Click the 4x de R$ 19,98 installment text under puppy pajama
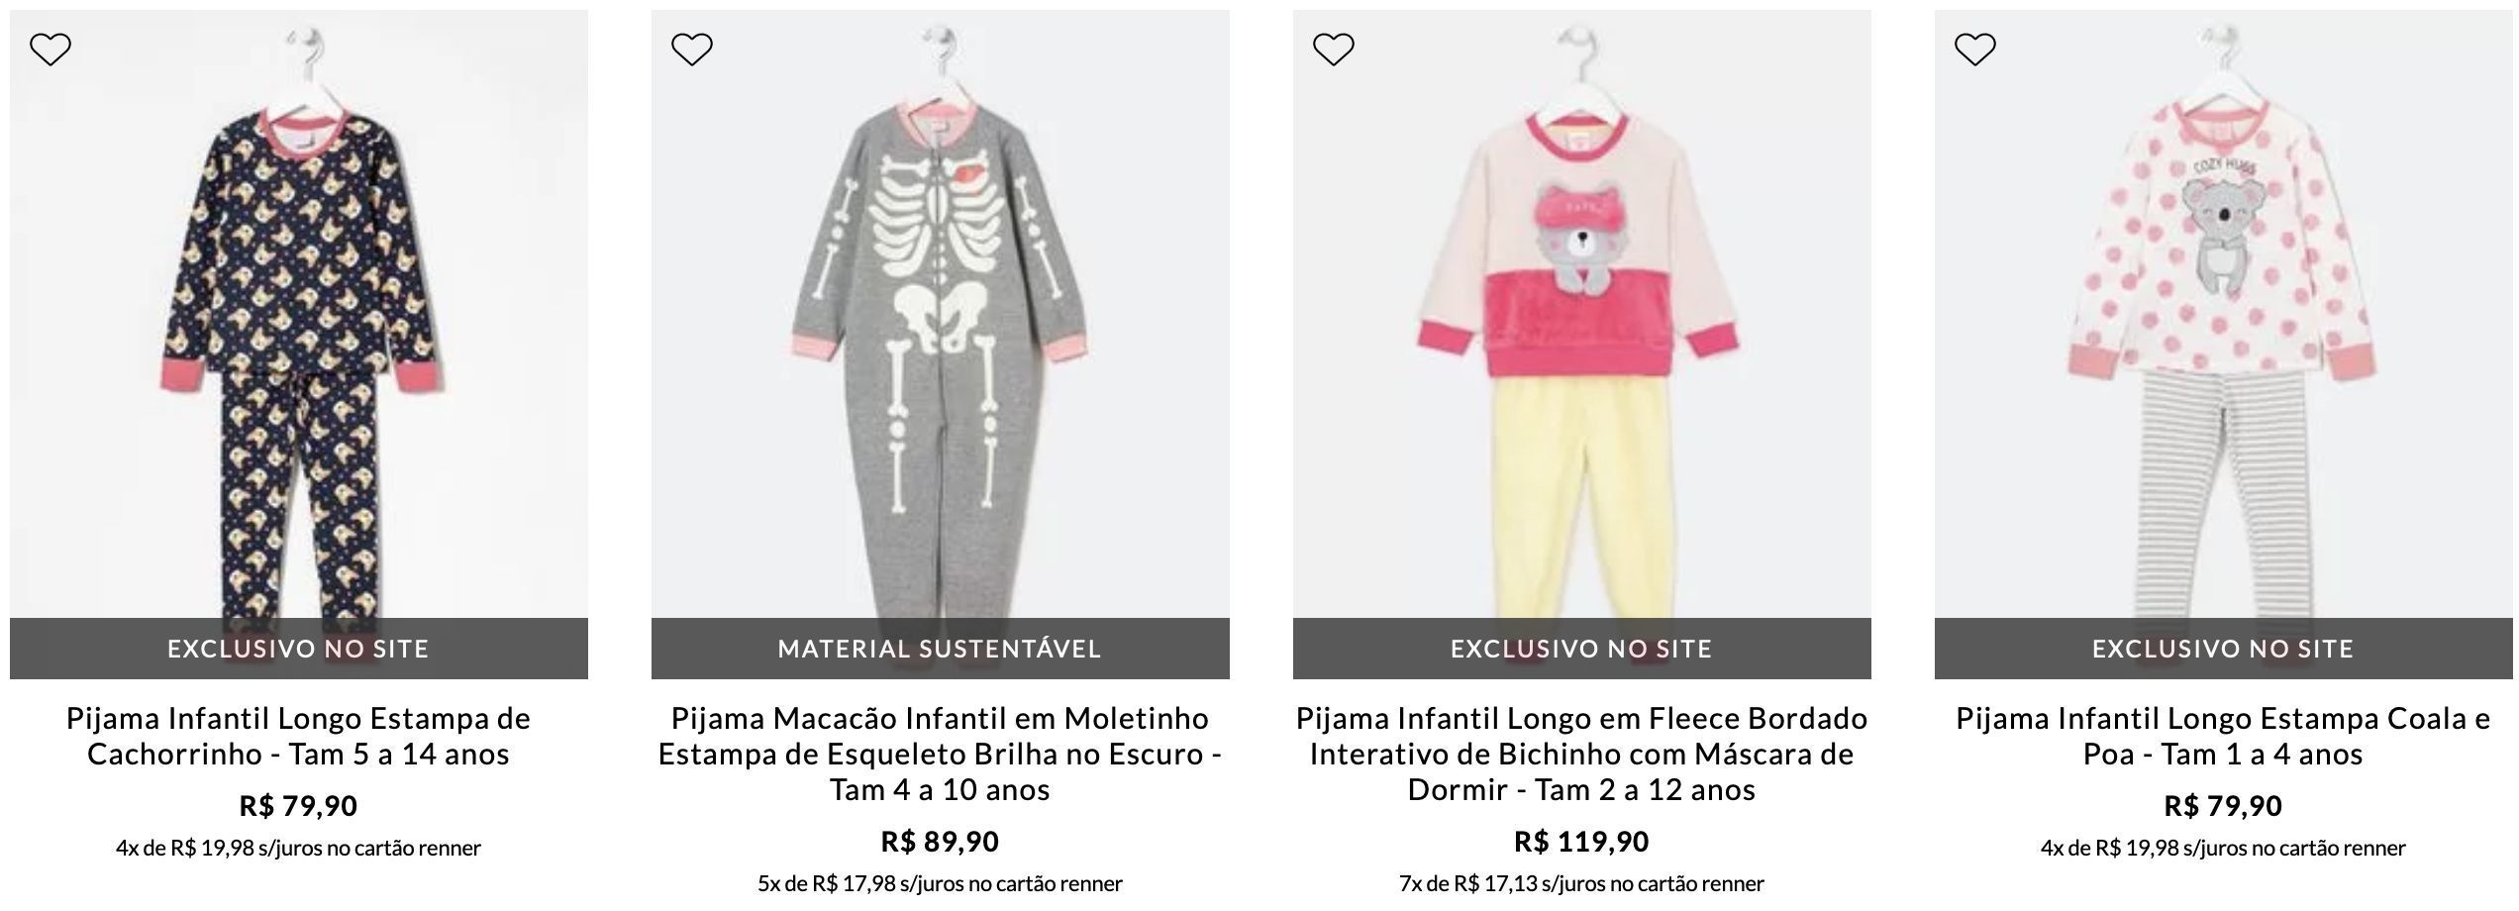The width and height of the screenshot is (2519, 911). pyautogui.click(x=299, y=848)
